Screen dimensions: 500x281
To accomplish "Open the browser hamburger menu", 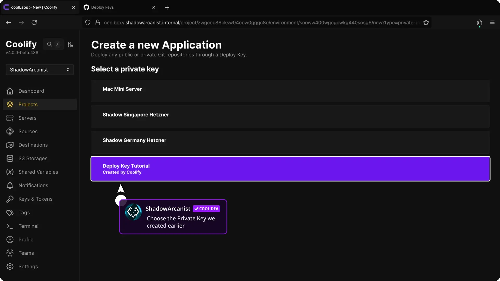I will coord(492,23).
